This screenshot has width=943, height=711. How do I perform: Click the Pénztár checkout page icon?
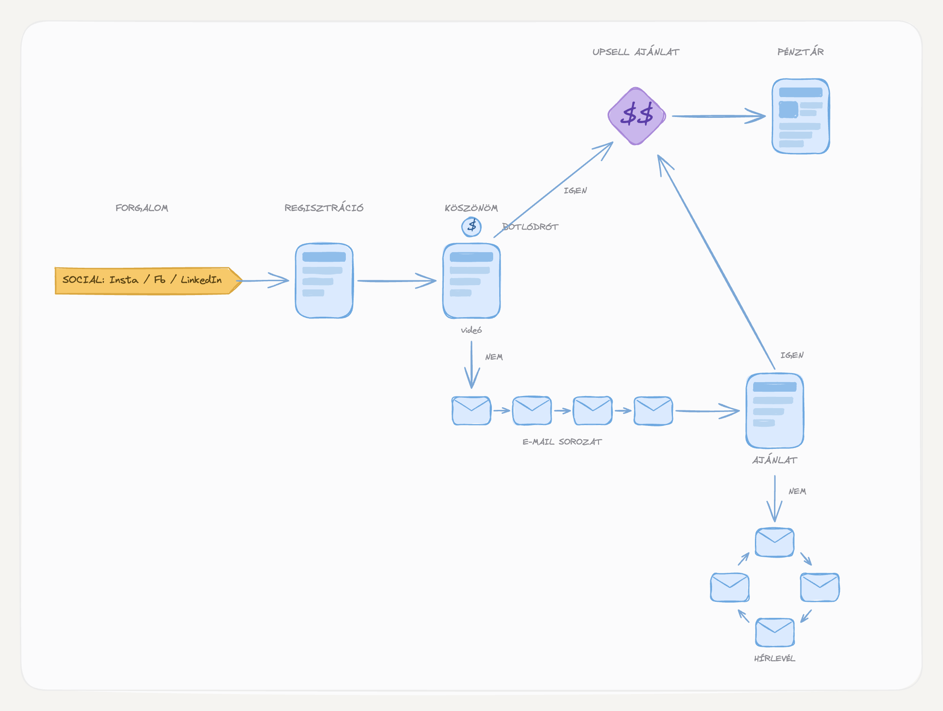coord(801,116)
